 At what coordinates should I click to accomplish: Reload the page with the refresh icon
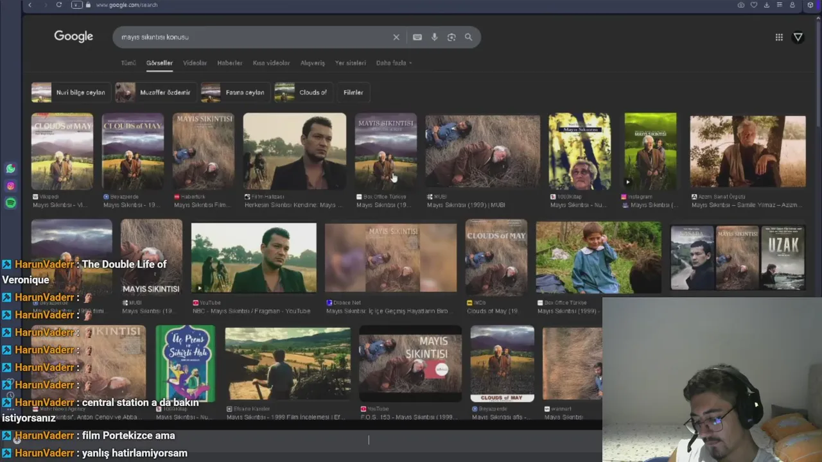tap(59, 5)
